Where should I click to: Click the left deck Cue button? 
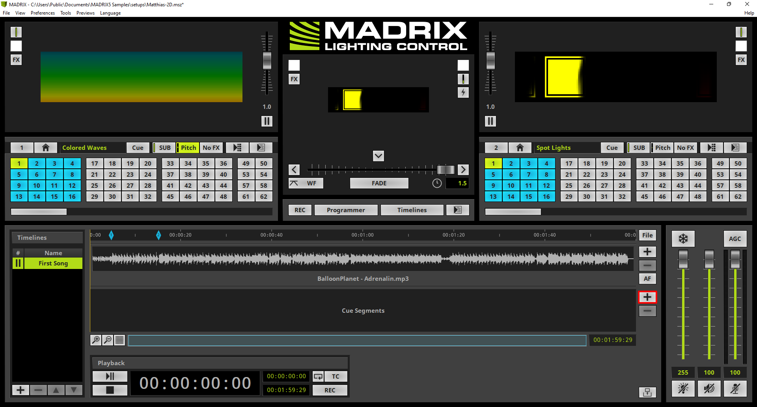point(138,147)
